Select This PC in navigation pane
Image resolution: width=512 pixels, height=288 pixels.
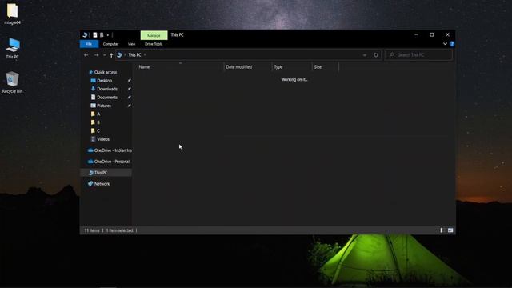click(106, 173)
